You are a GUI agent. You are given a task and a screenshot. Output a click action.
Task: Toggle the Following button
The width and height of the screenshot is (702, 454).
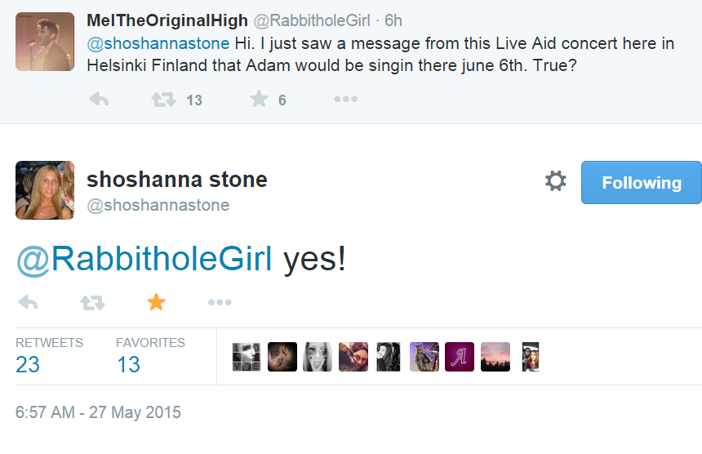pyautogui.click(x=641, y=183)
